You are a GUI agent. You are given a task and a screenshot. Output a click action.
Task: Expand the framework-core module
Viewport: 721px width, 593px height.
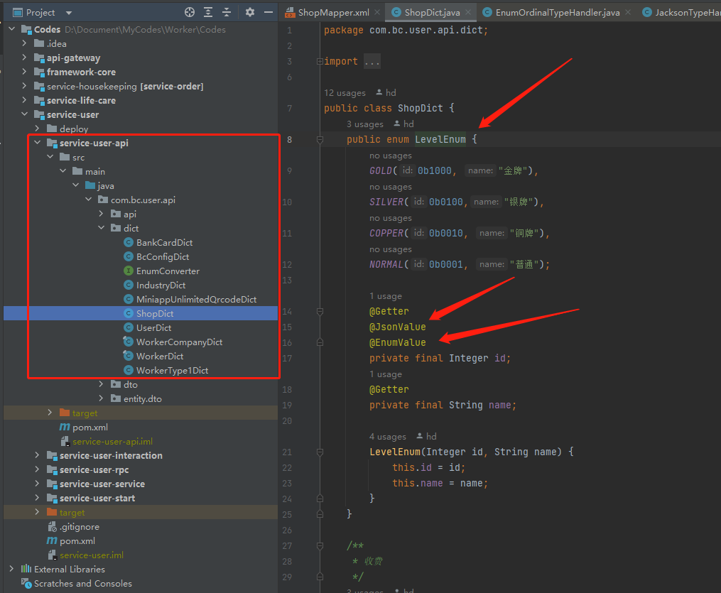click(x=24, y=72)
